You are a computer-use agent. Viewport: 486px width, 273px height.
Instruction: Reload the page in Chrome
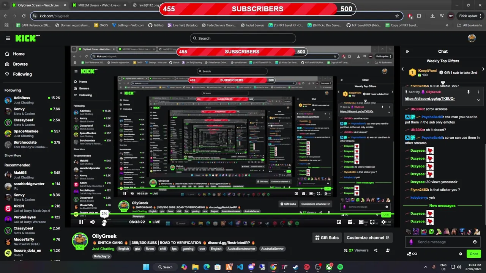click(24, 16)
